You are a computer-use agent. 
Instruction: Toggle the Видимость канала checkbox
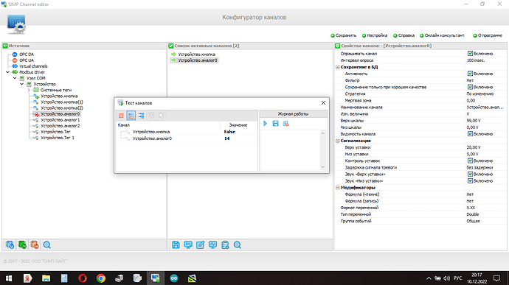(x=470, y=134)
